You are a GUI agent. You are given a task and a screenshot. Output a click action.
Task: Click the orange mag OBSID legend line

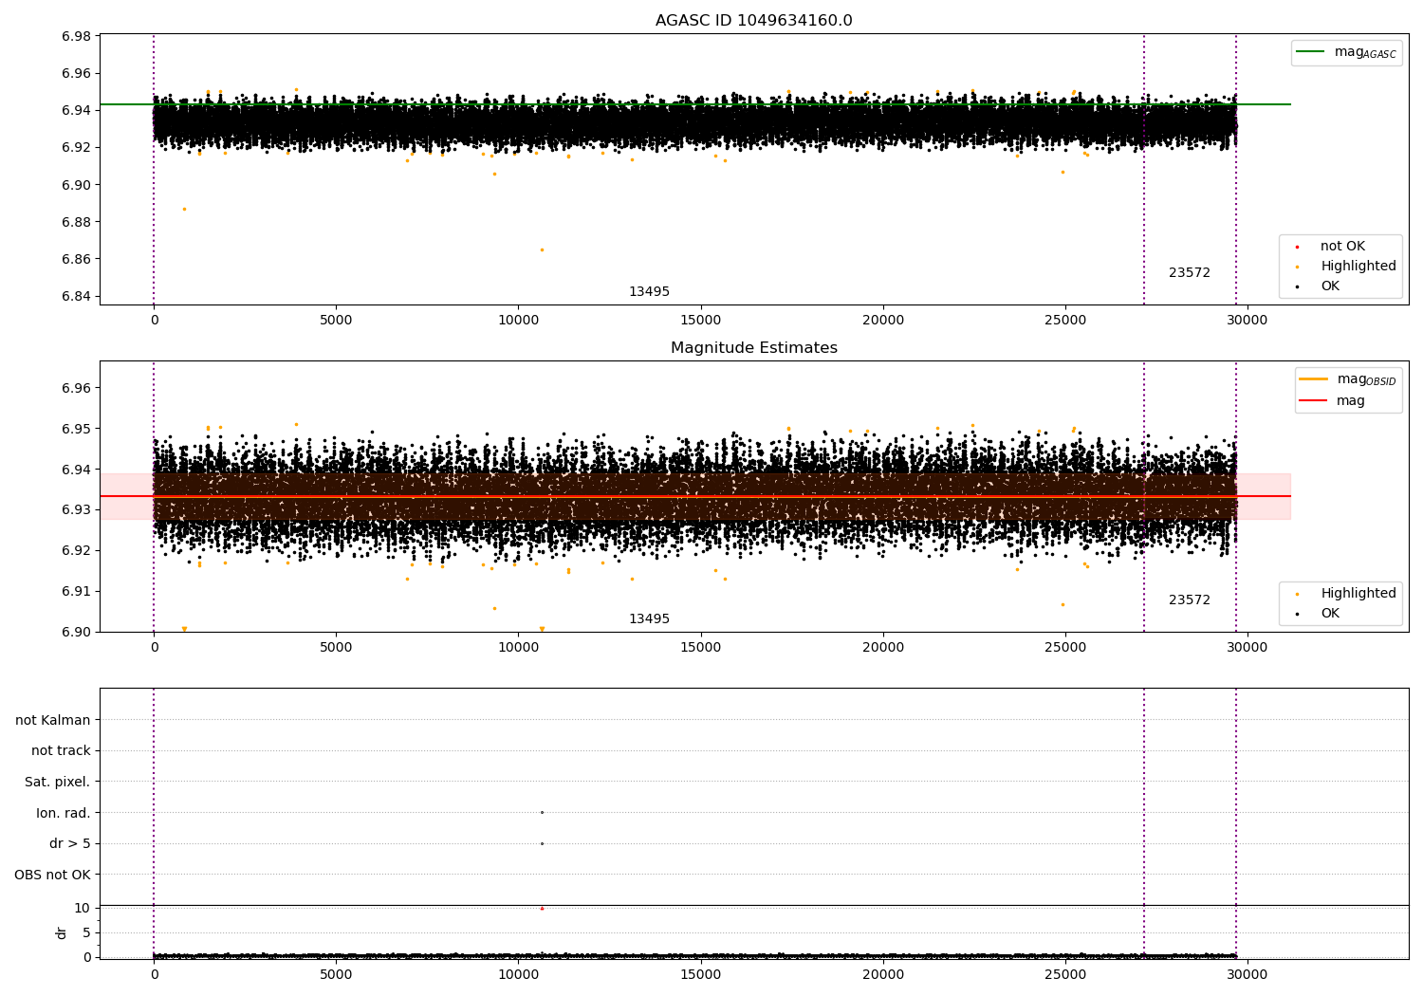pyautogui.click(x=1313, y=379)
